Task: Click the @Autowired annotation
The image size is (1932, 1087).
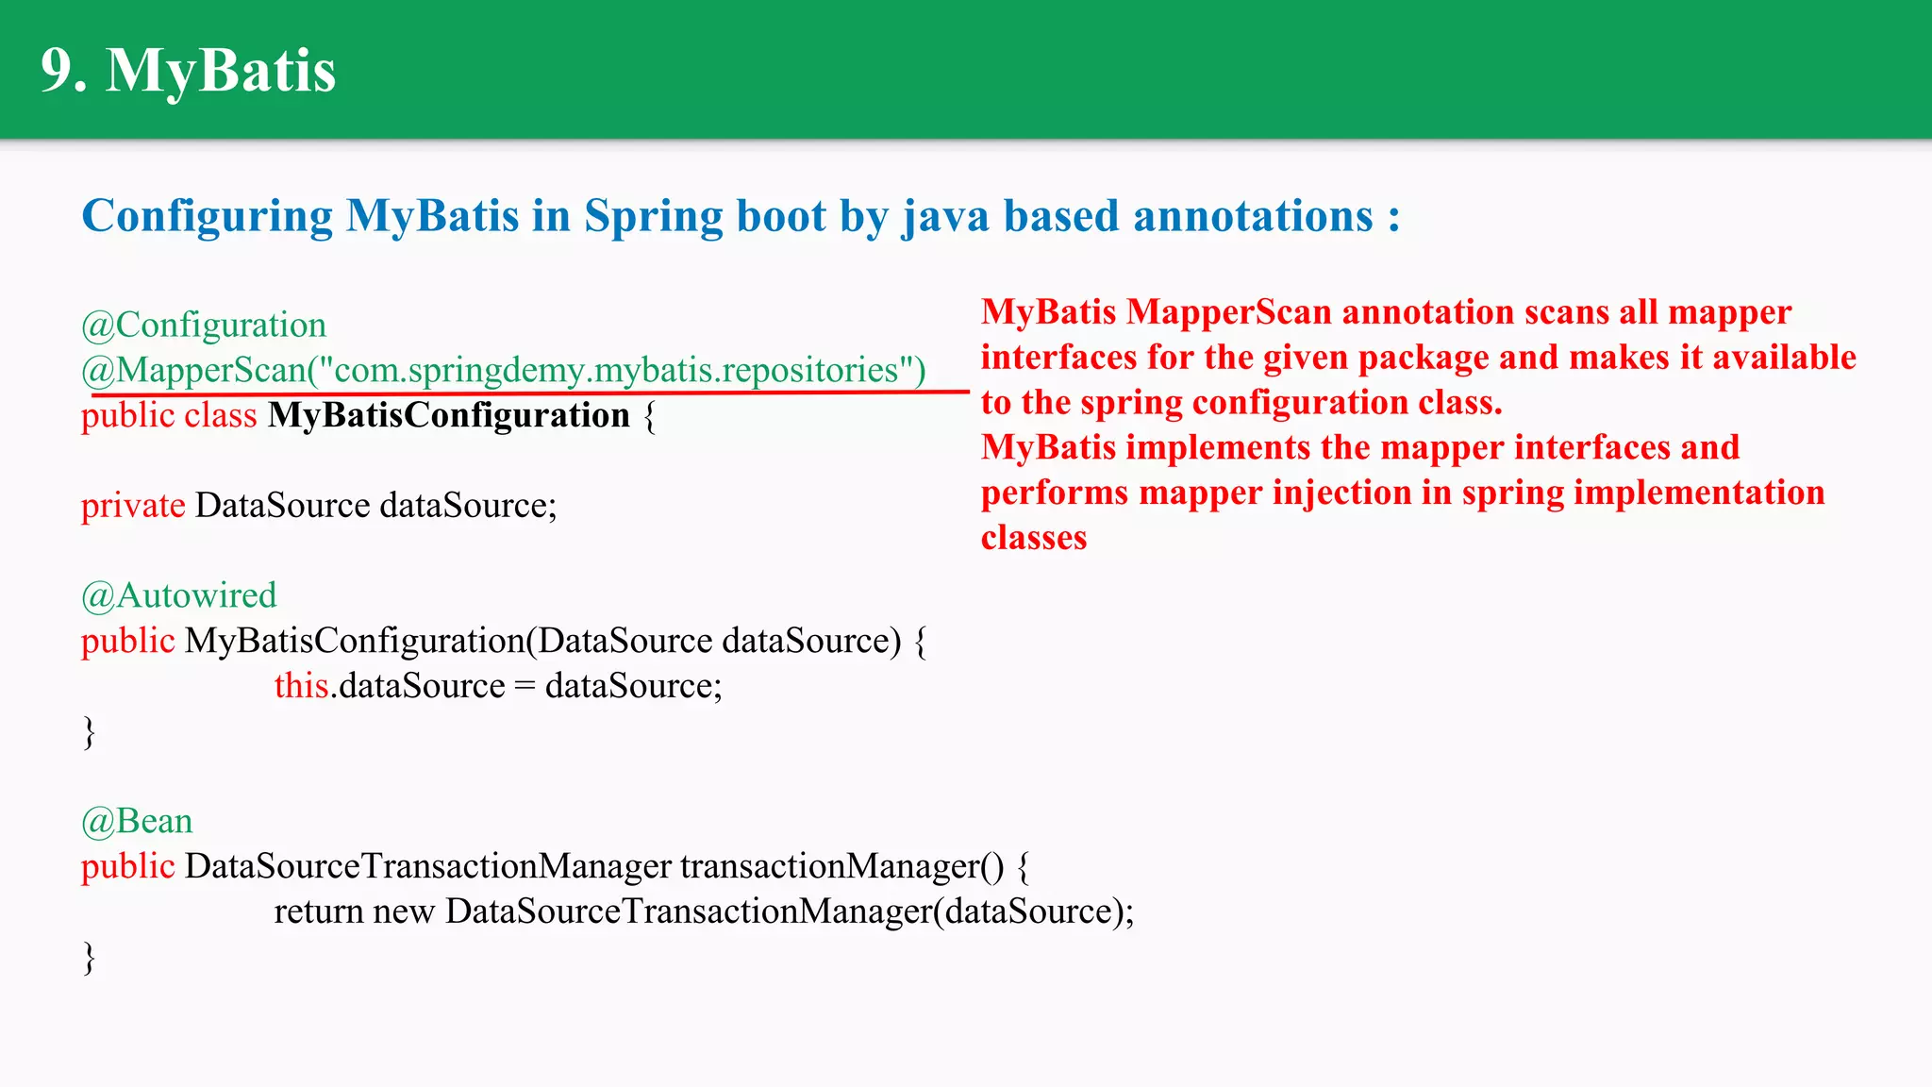Action: click(x=179, y=595)
